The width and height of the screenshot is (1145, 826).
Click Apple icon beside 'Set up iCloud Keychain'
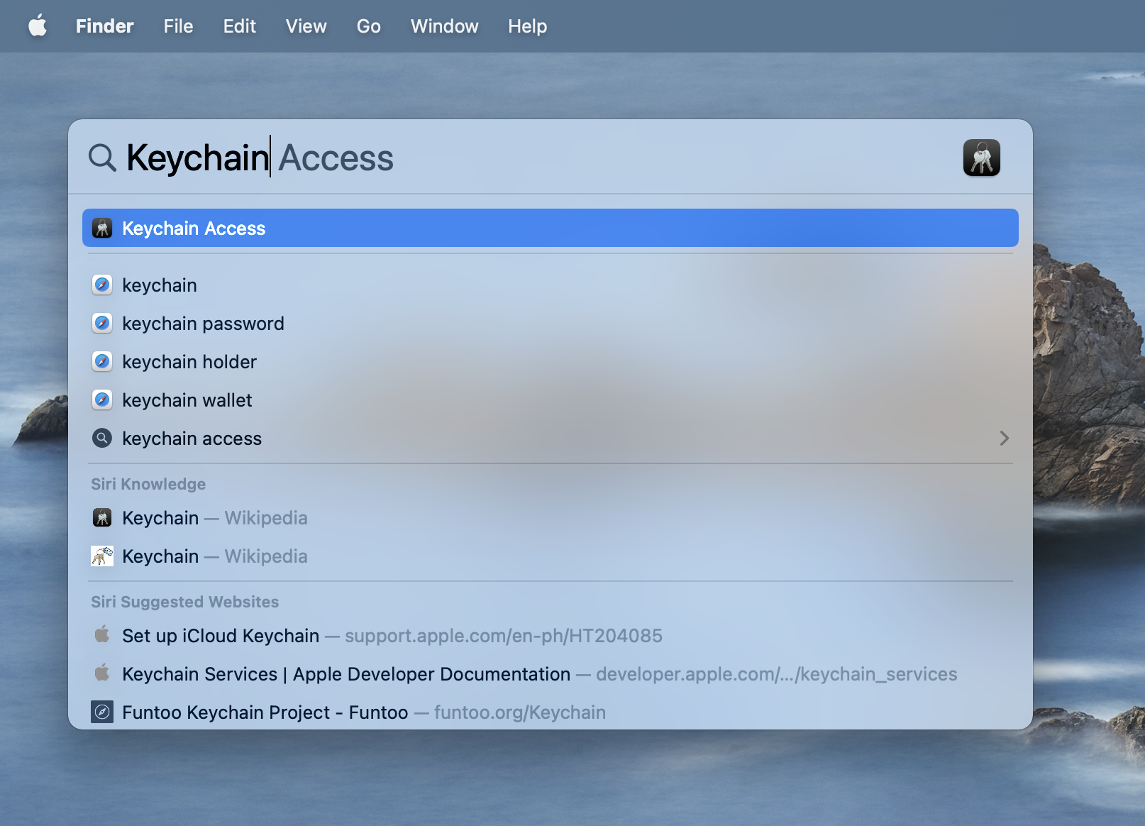click(102, 634)
